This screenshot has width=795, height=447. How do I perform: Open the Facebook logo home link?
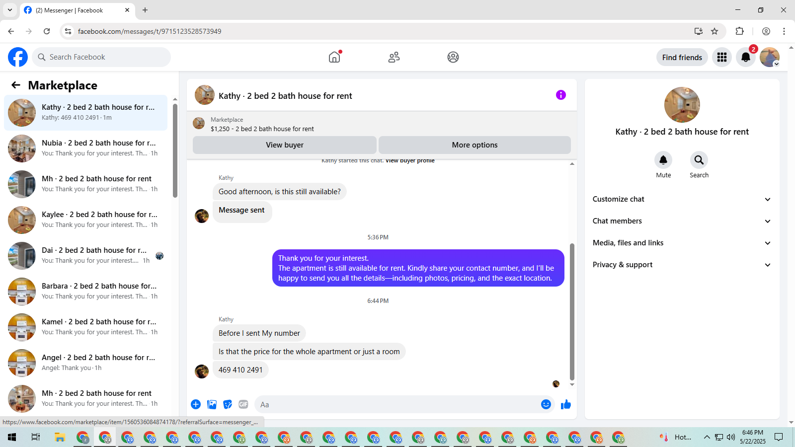coord(18,57)
